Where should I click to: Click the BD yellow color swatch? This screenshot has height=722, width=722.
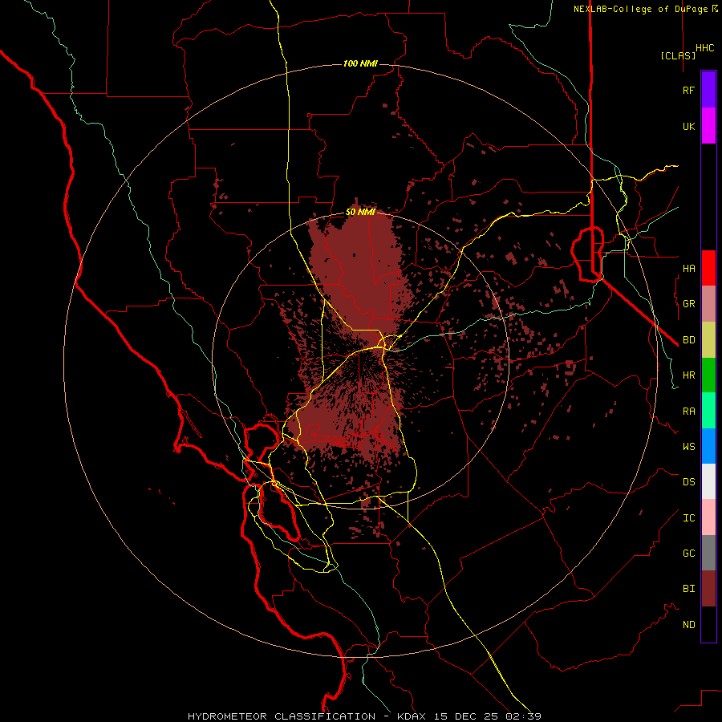[708, 340]
